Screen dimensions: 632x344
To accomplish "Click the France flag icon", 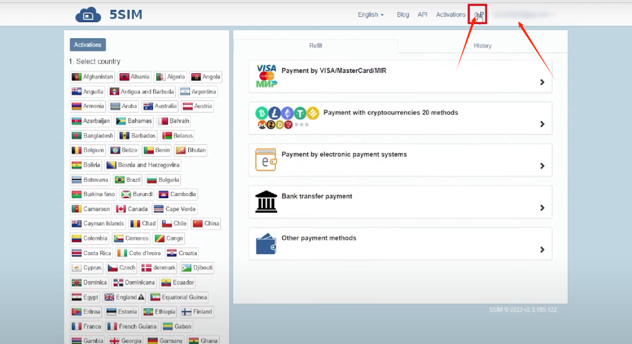I will coord(76,326).
